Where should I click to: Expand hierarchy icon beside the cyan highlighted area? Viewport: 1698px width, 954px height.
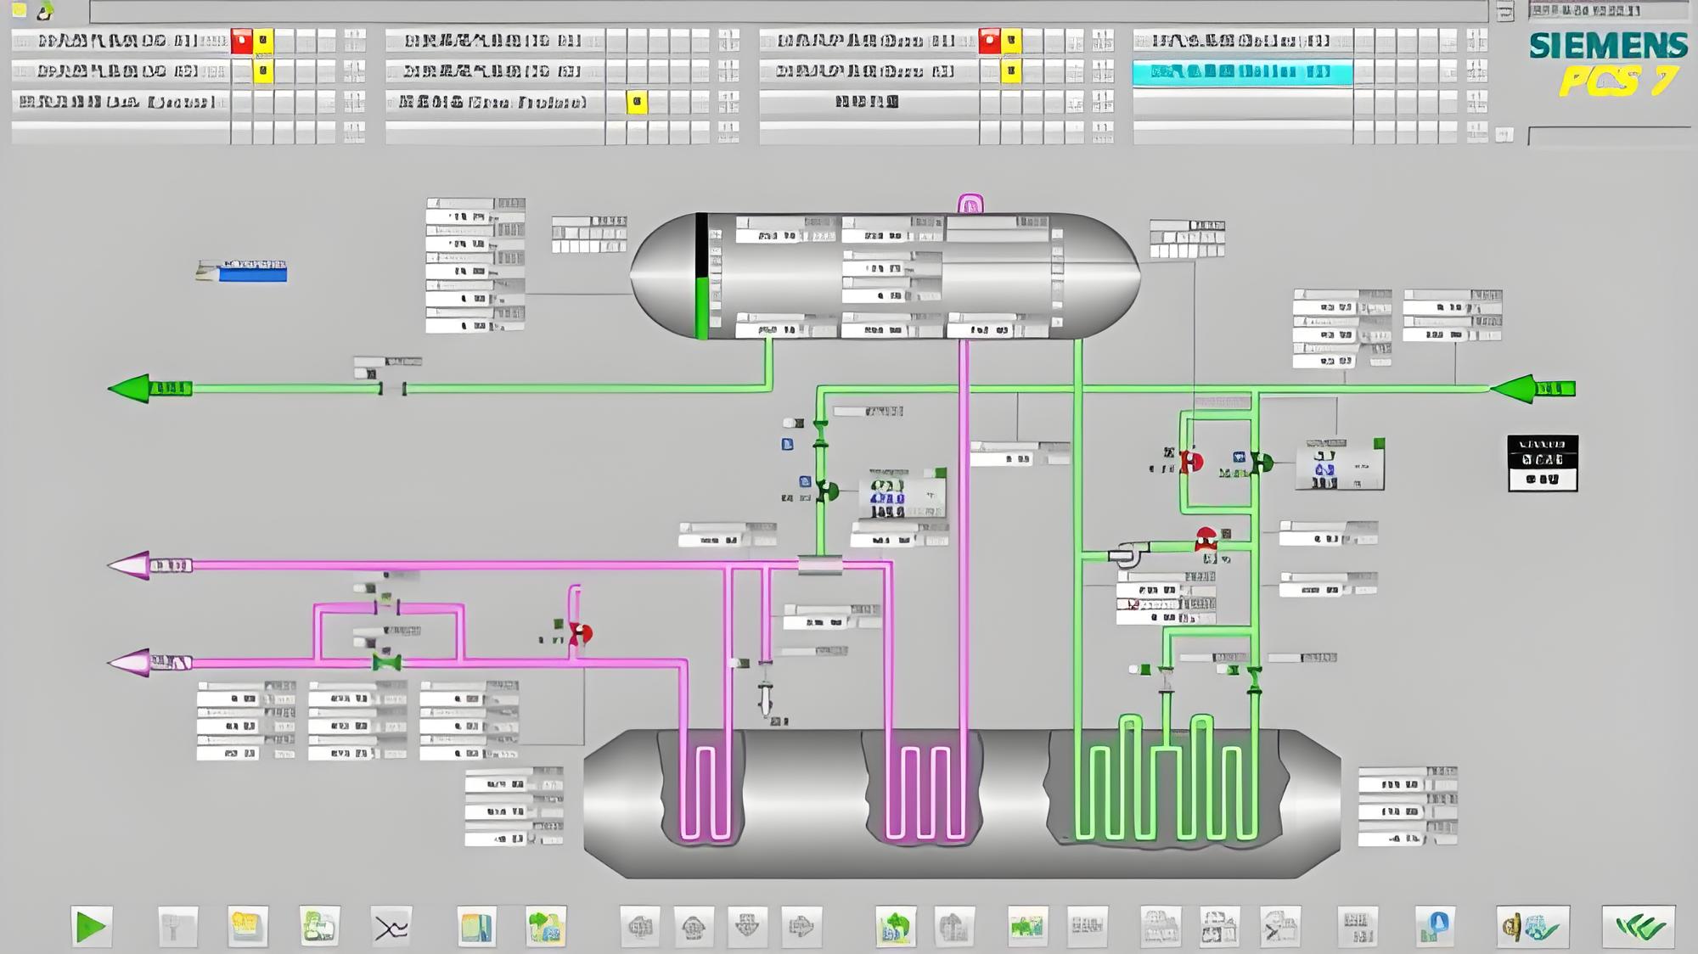tap(1476, 71)
